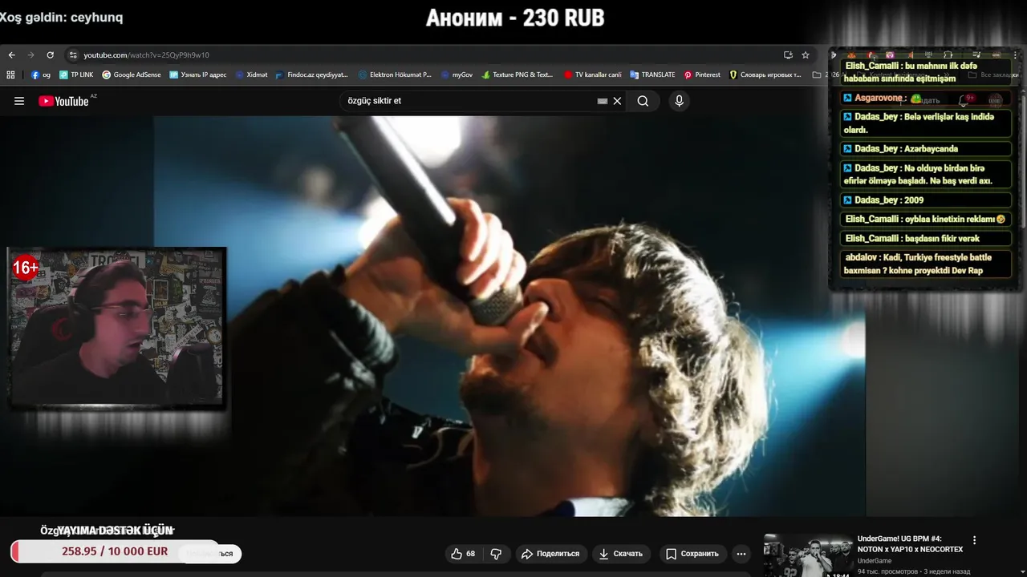Like the video with thumbs-up button
The height and width of the screenshot is (577, 1027).
pyautogui.click(x=463, y=554)
